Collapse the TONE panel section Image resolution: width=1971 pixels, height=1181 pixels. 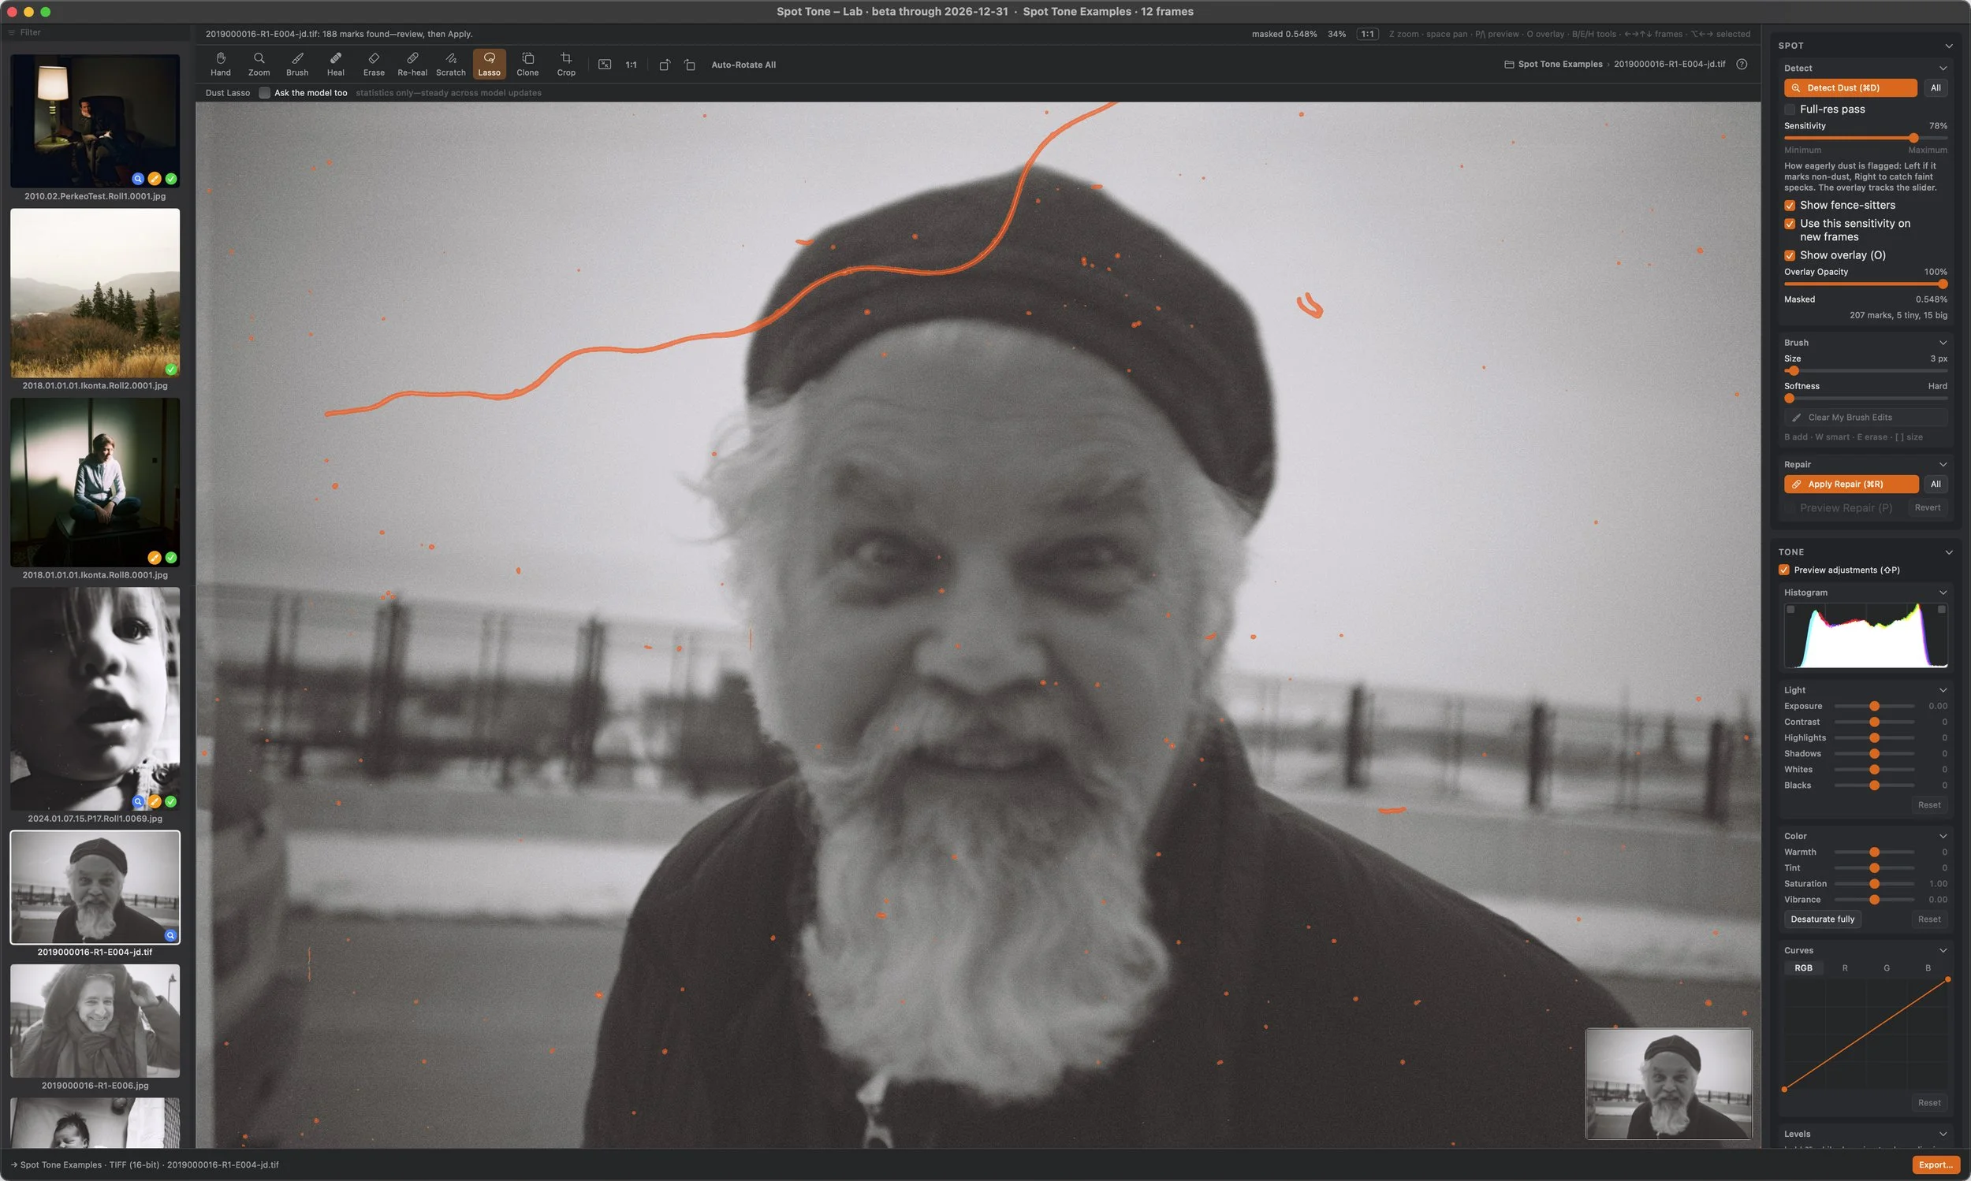tap(1948, 552)
